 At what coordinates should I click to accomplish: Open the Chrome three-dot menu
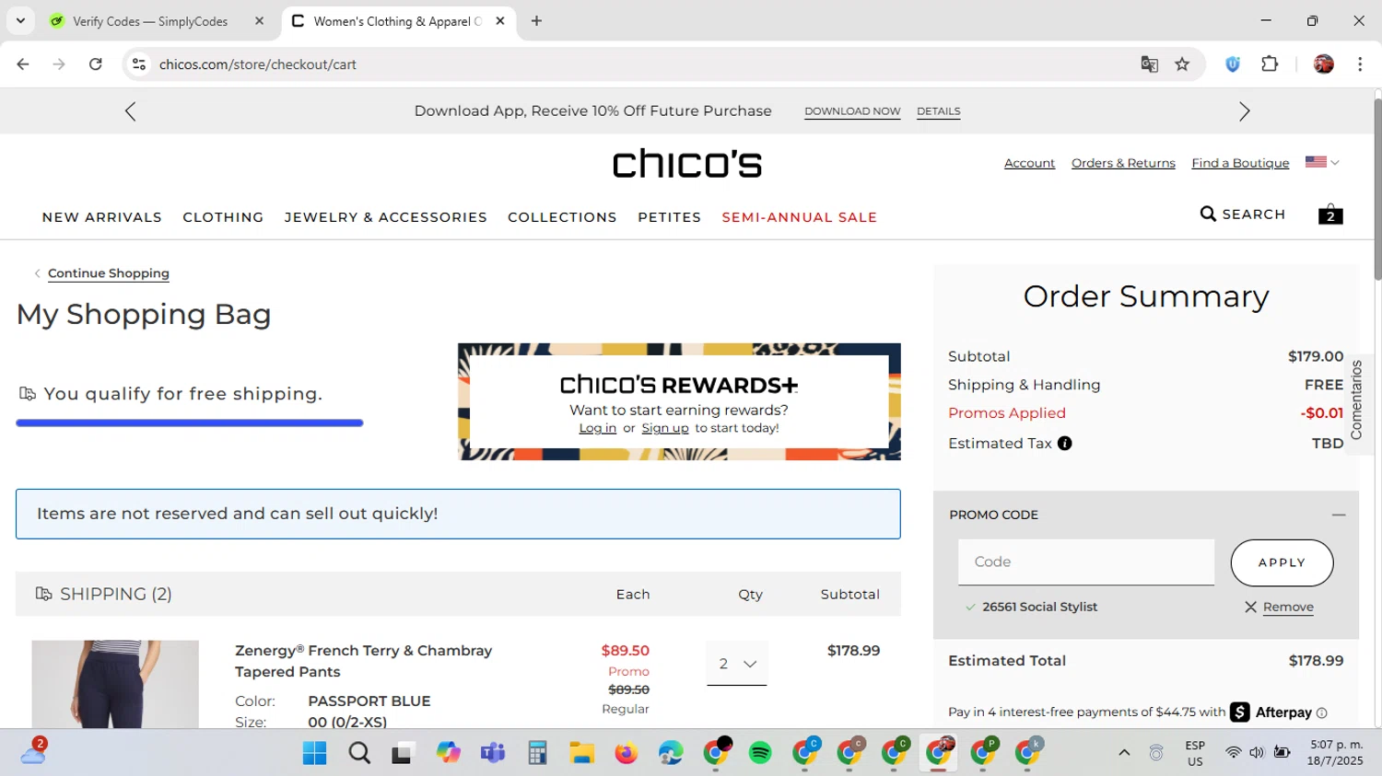point(1360,64)
